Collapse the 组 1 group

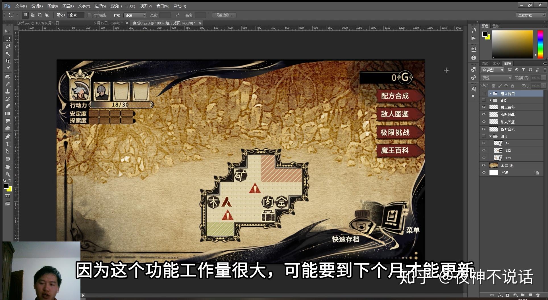[490, 136]
